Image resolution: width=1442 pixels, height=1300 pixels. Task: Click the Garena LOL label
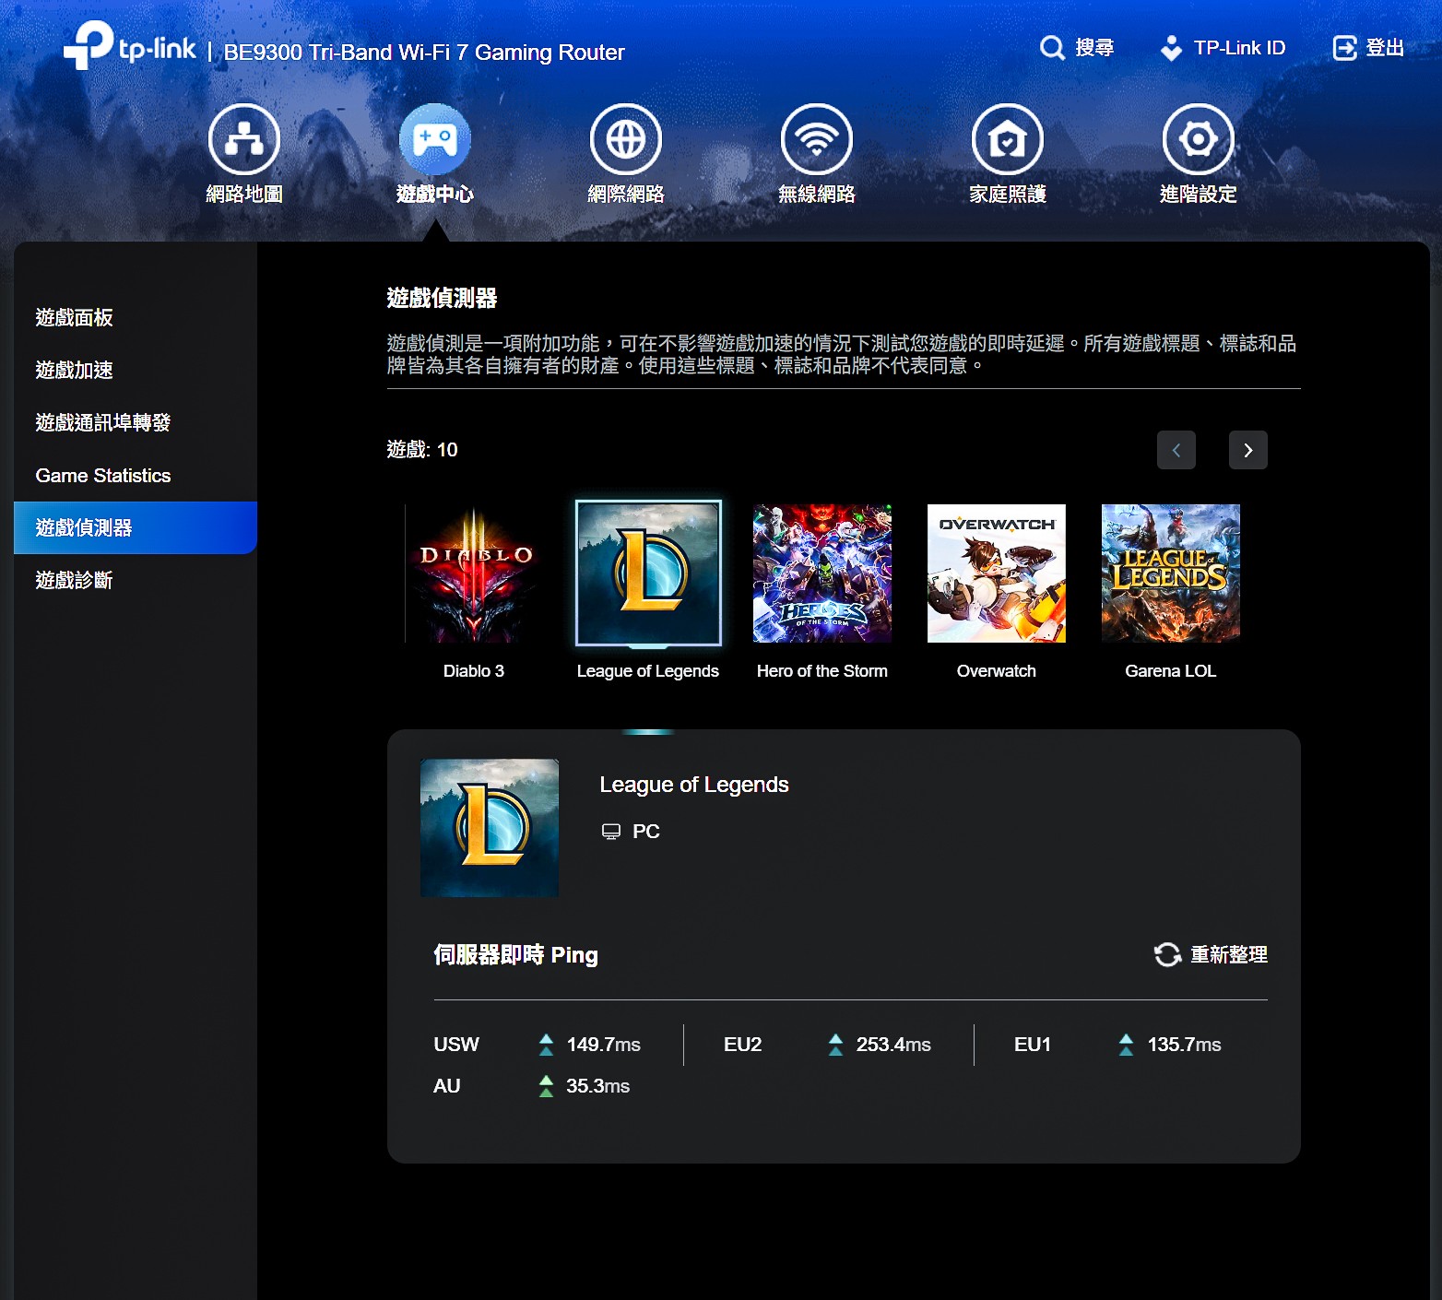[1171, 671]
